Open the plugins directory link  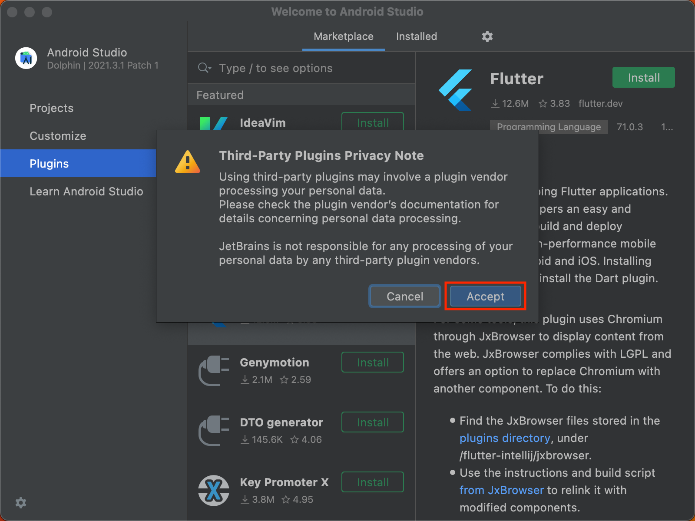(505, 438)
